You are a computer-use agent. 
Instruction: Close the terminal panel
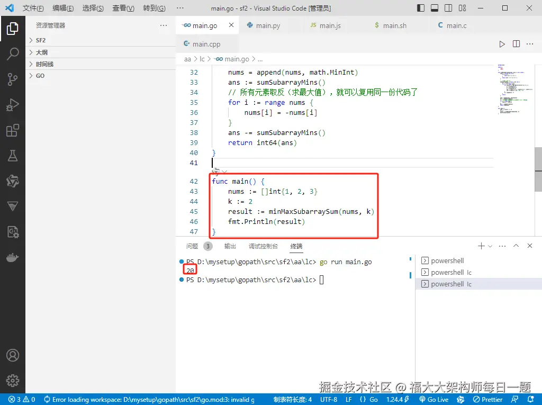click(x=529, y=246)
